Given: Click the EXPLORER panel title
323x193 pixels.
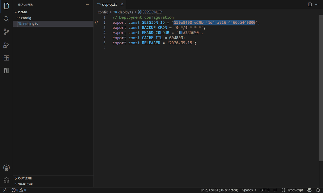Looking at the screenshot, I should 25,5.
